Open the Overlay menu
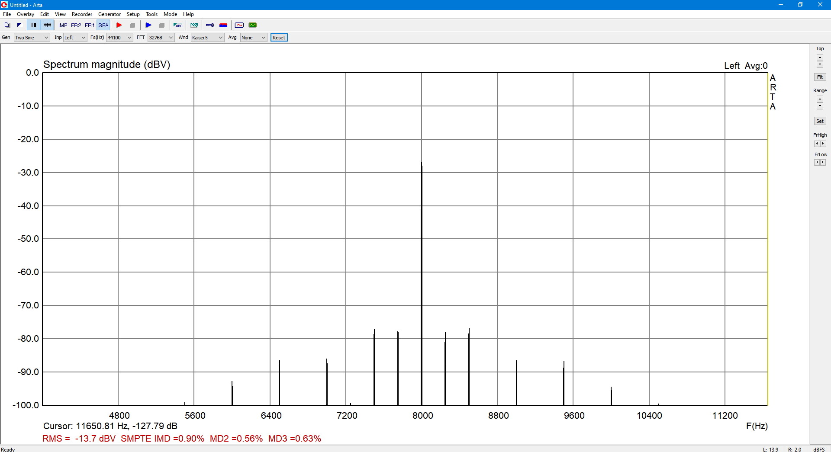This screenshot has width=831, height=452. pos(26,14)
